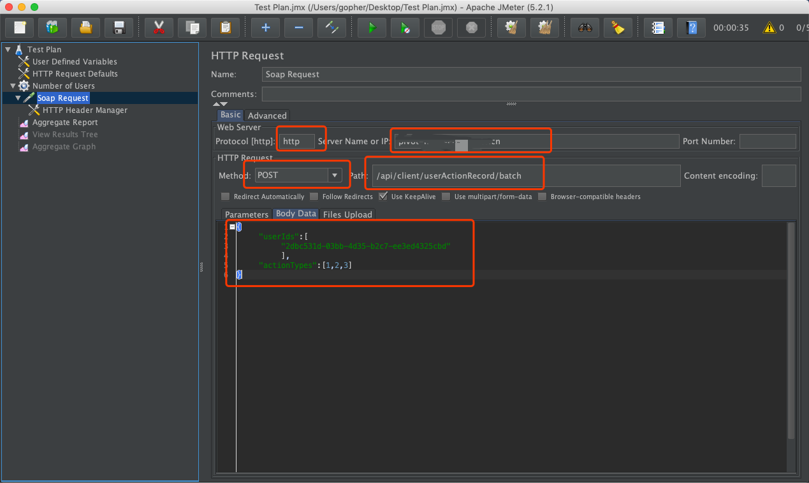This screenshot has height=483, width=809.
Task: Shutdown the test threads
Action: (x=472, y=27)
